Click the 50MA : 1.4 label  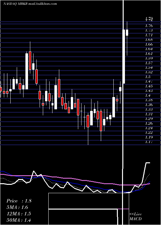pos(19,220)
